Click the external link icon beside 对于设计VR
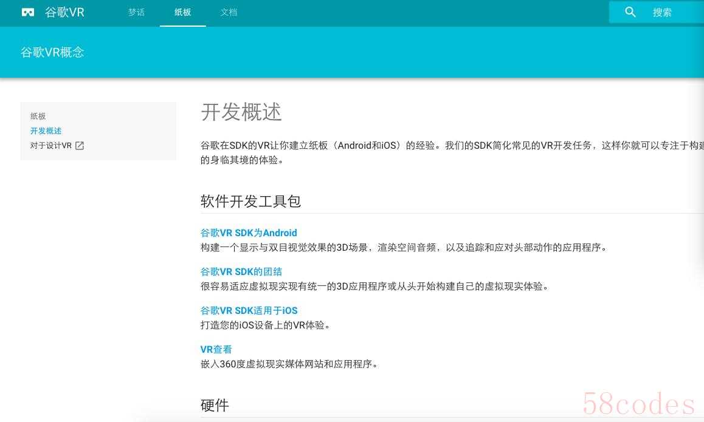Image resolution: width=704 pixels, height=422 pixels. click(x=80, y=145)
